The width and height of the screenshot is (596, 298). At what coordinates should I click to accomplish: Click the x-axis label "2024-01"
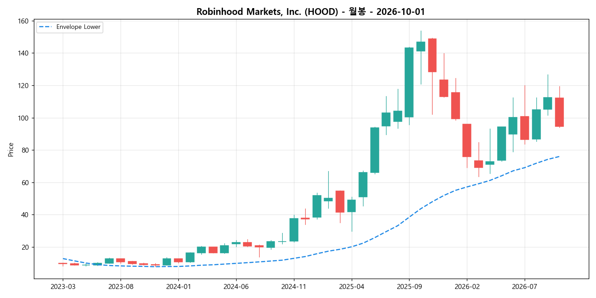[x=179, y=286]
